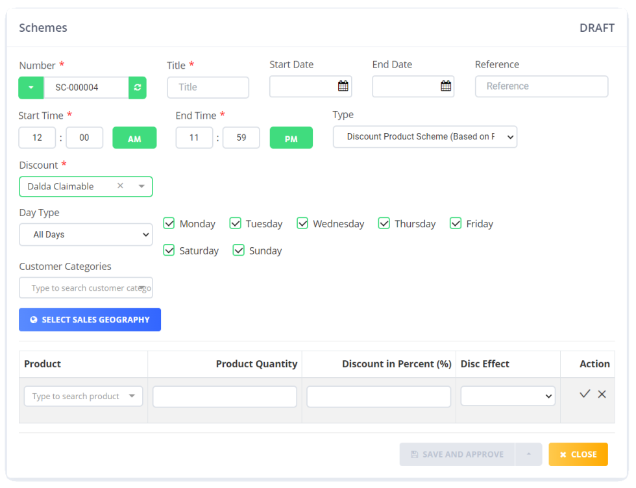Click the Title input field
Viewport: 636px width, 488px height.
(x=208, y=87)
